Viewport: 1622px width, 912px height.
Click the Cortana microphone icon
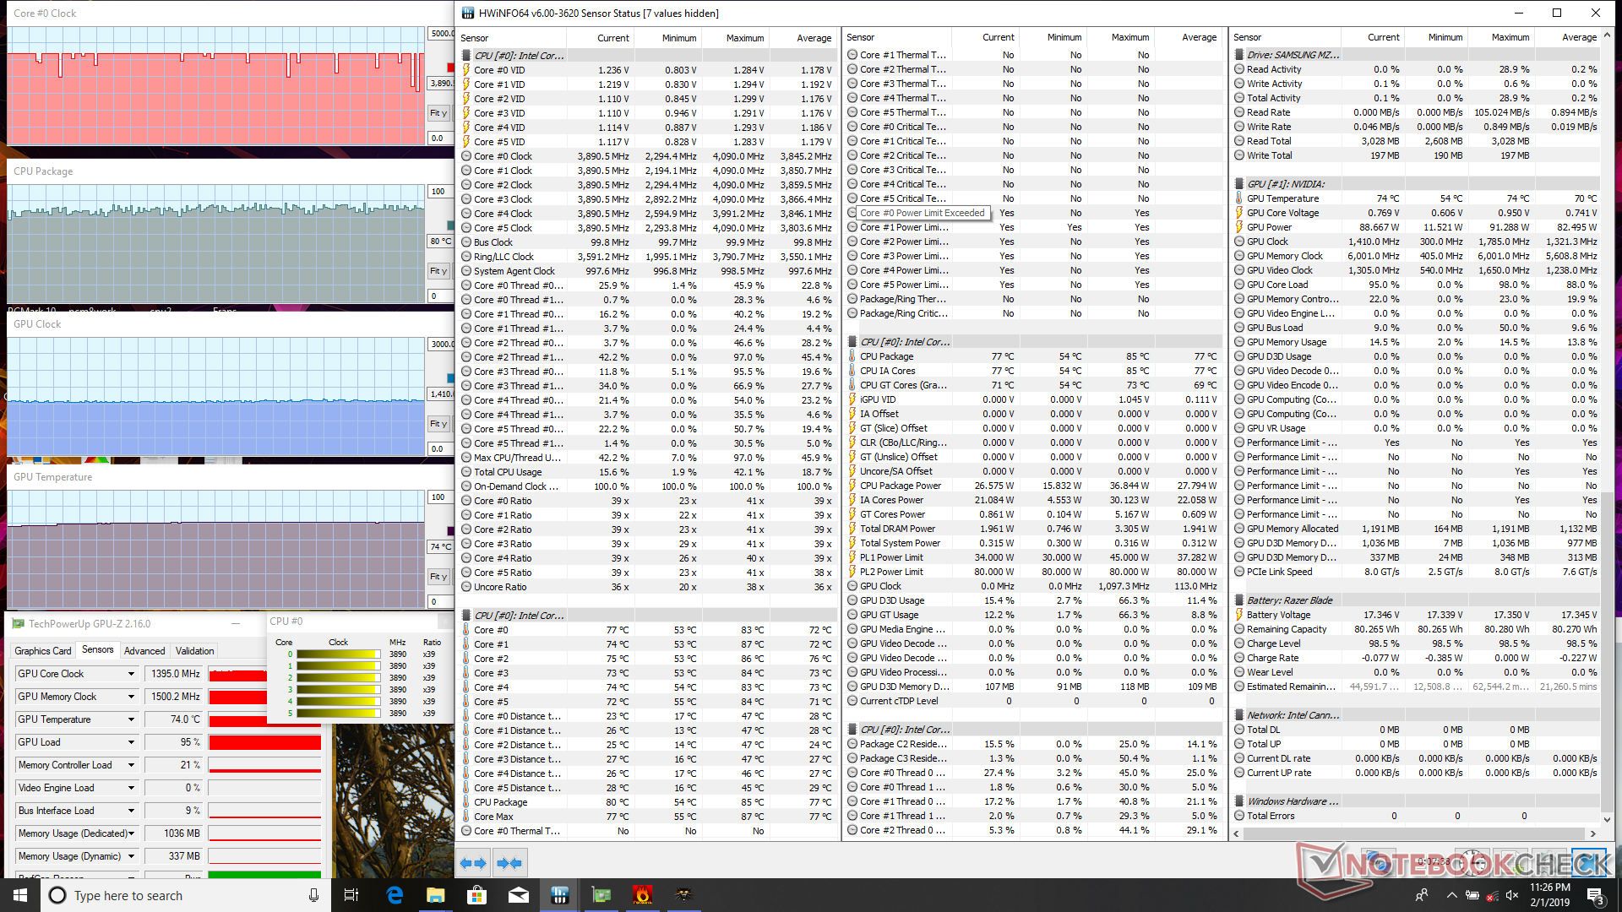click(x=313, y=895)
